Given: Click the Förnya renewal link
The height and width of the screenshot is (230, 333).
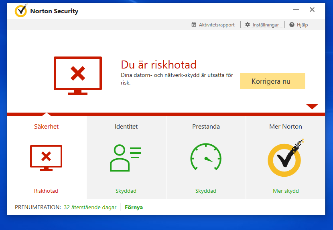Looking at the screenshot, I should coord(134,207).
